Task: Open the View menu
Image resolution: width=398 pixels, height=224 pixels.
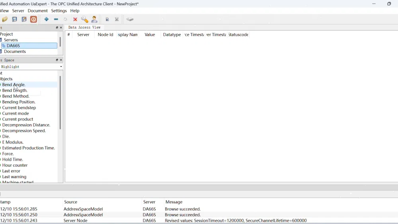Action: (4, 11)
